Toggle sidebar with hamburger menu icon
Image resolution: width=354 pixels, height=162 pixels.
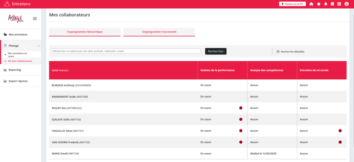click(35, 19)
